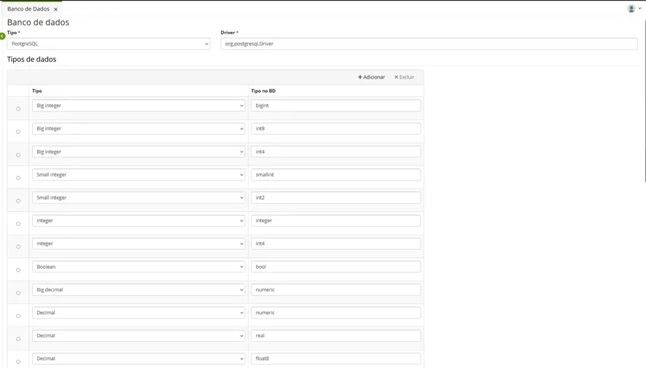Click the Driver input field
This screenshot has height=368, width=646.
click(429, 44)
